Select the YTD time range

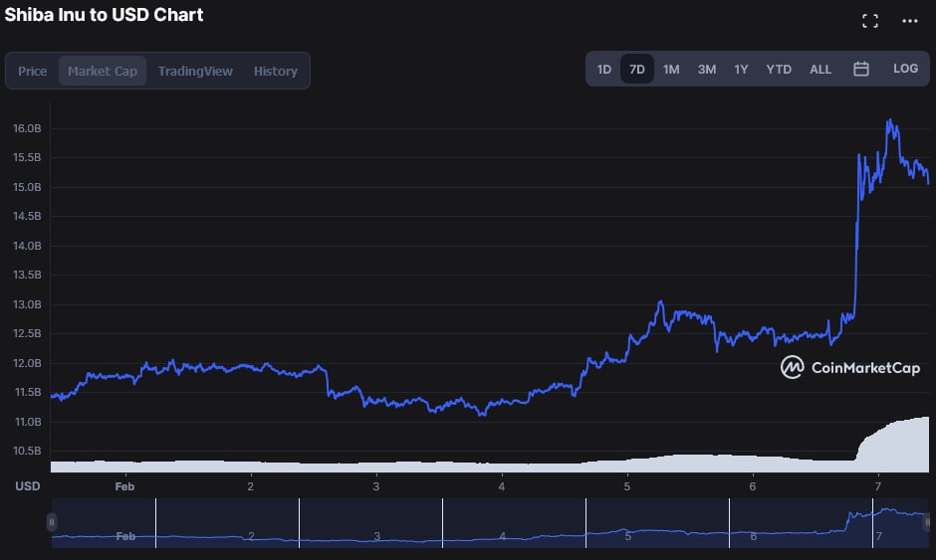[779, 69]
